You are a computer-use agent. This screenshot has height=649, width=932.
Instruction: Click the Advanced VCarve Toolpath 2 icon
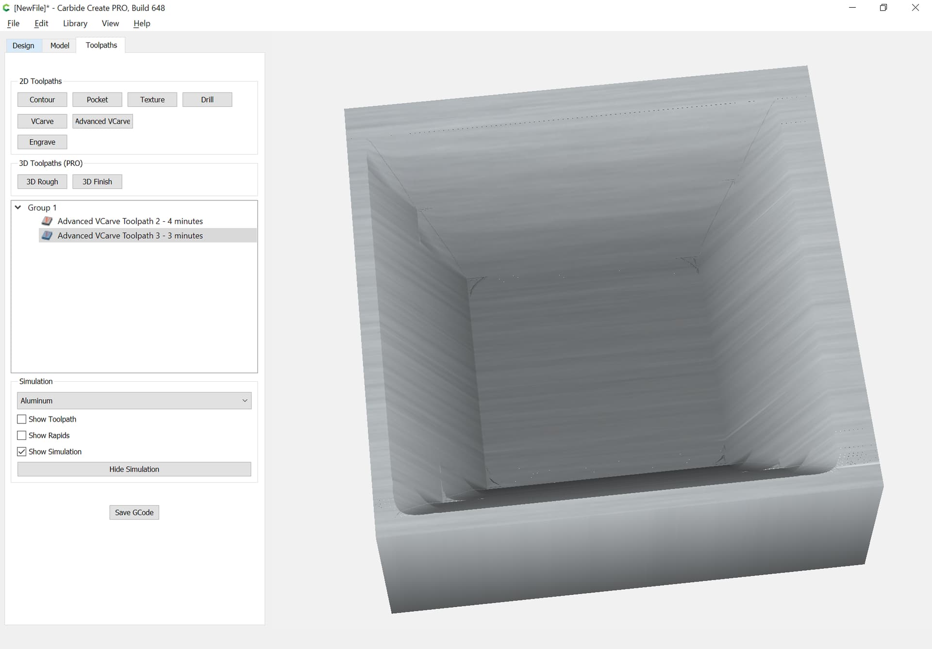click(x=47, y=221)
